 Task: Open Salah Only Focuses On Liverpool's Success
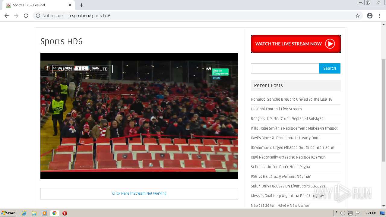(288, 186)
